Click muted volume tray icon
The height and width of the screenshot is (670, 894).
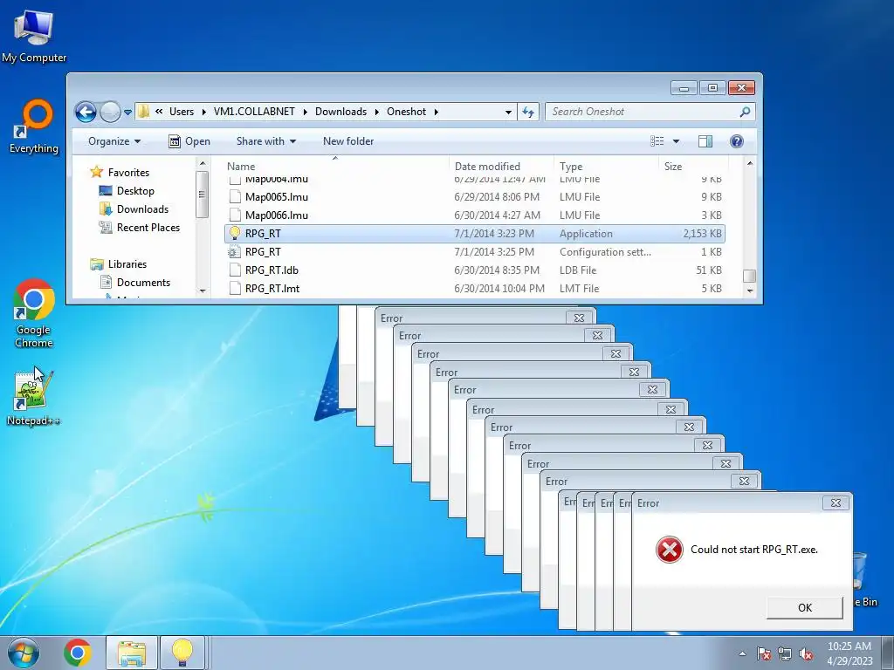pos(806,653)
